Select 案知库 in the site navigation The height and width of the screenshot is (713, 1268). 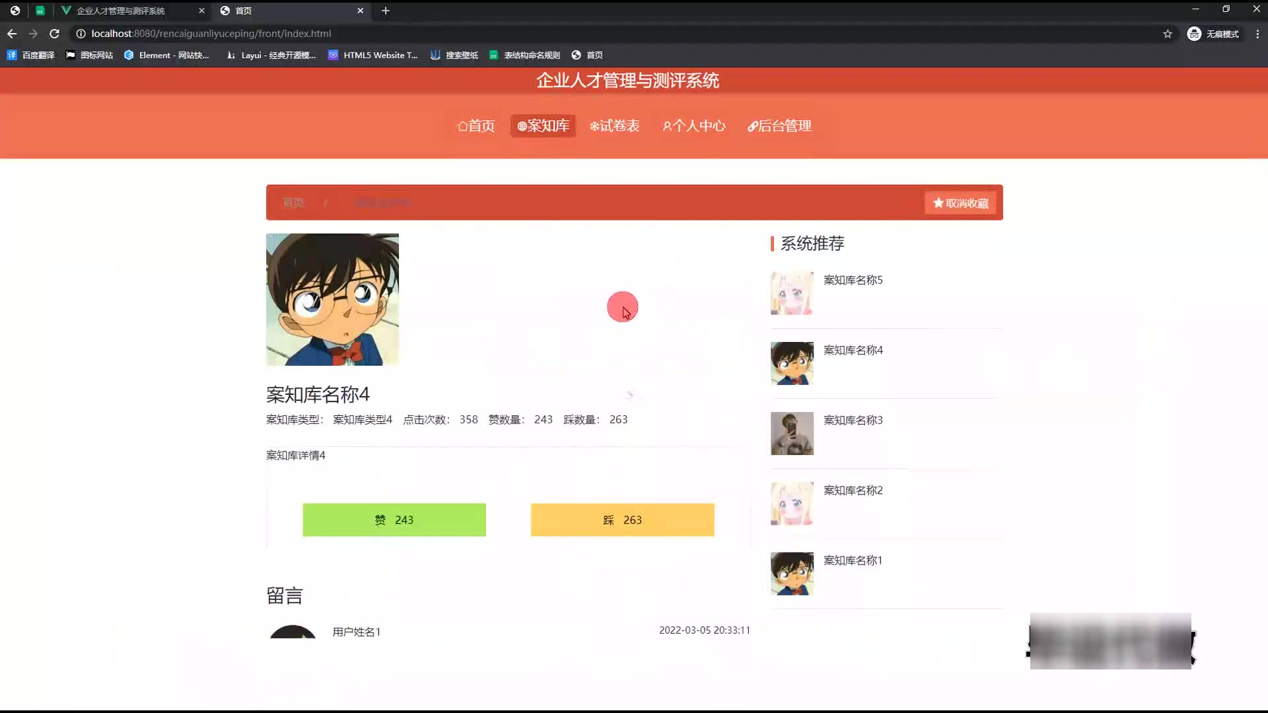click(543, 126)
